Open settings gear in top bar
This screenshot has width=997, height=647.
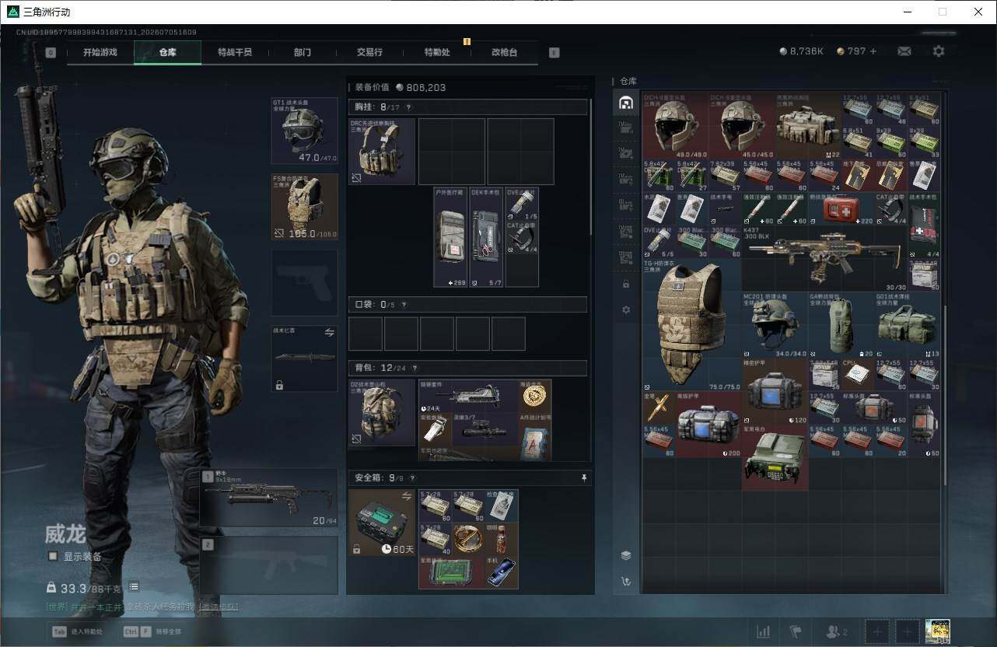[x=939, y=51]
